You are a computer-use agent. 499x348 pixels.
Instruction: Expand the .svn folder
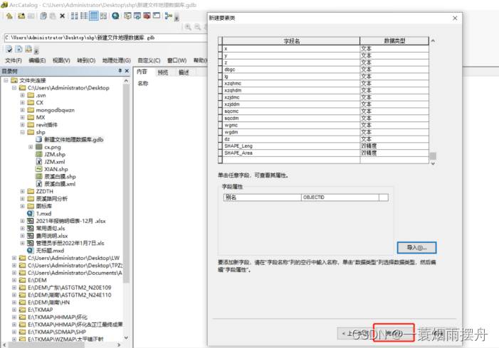coord(22,95)
